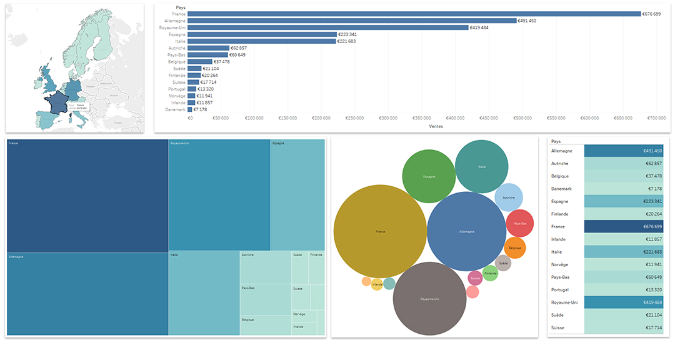
Task: Select the orange Belgique bubble
Action: click(515, 248)
